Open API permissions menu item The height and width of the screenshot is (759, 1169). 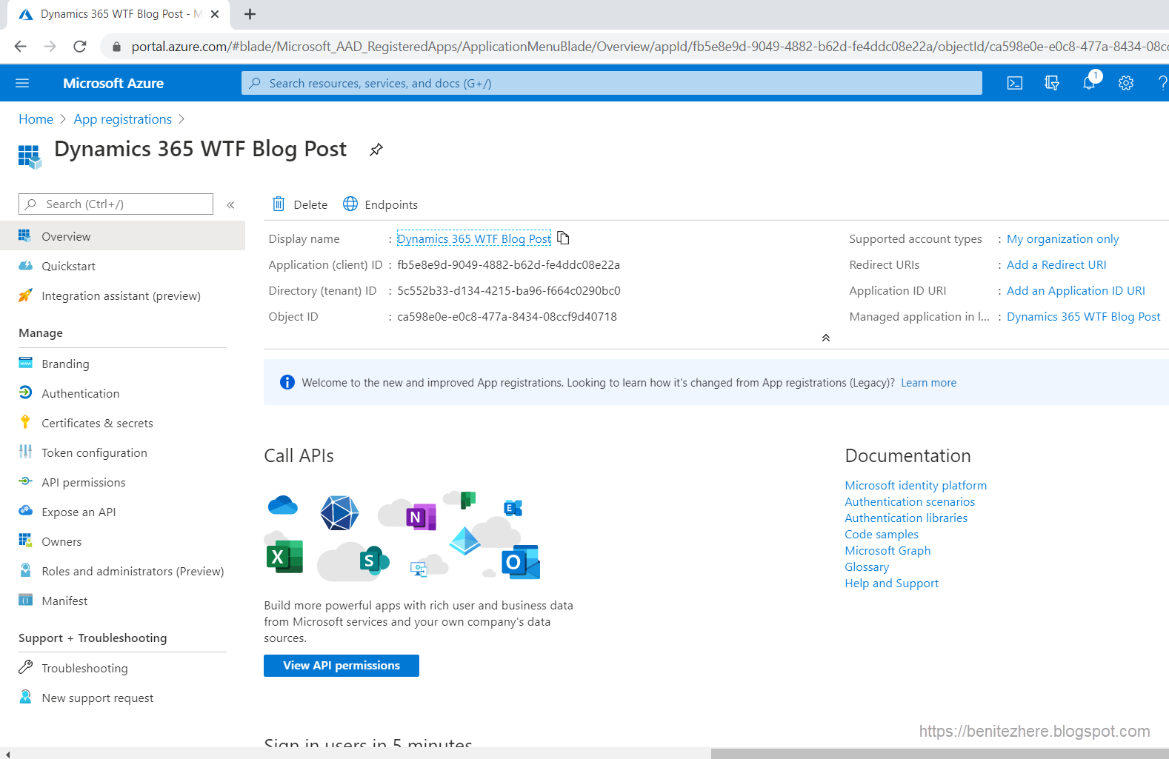pos(84,482)
